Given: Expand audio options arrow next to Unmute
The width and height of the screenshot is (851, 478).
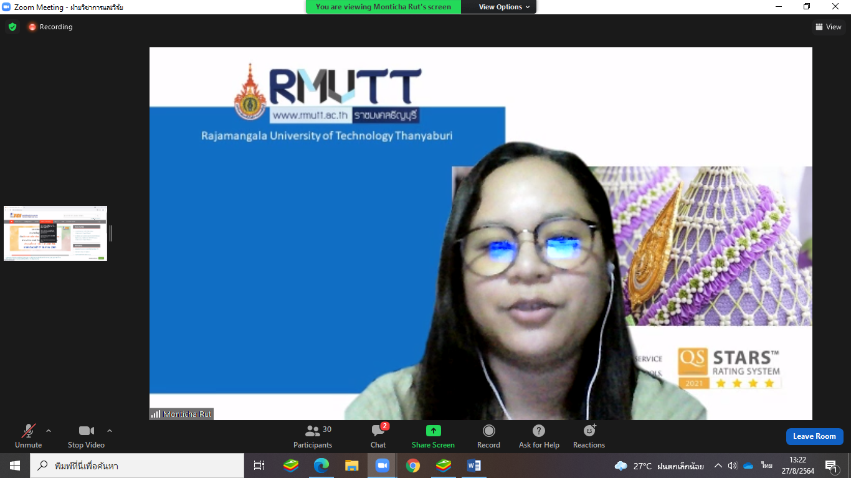Looking at the screenshot, I should (49, 431).
